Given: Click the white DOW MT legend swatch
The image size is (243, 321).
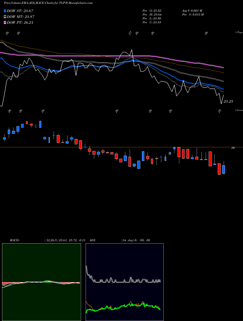Looking at the screenshot, I should pyautogui.click(x=5, y=17).
